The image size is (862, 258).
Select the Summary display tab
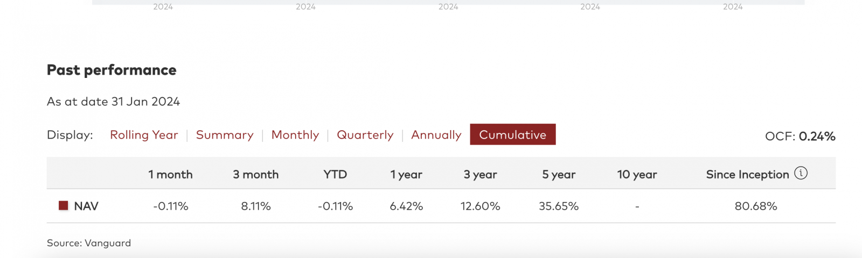pos(225,135)
